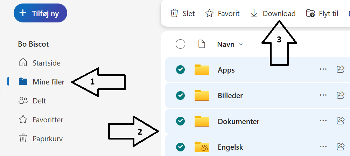This screenshot has width=350, height=156.
Task: Uncheck the Engelsk folder selection
Action: point(180,147)
